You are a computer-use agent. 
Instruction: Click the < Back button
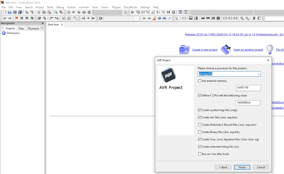coord(223,167)
